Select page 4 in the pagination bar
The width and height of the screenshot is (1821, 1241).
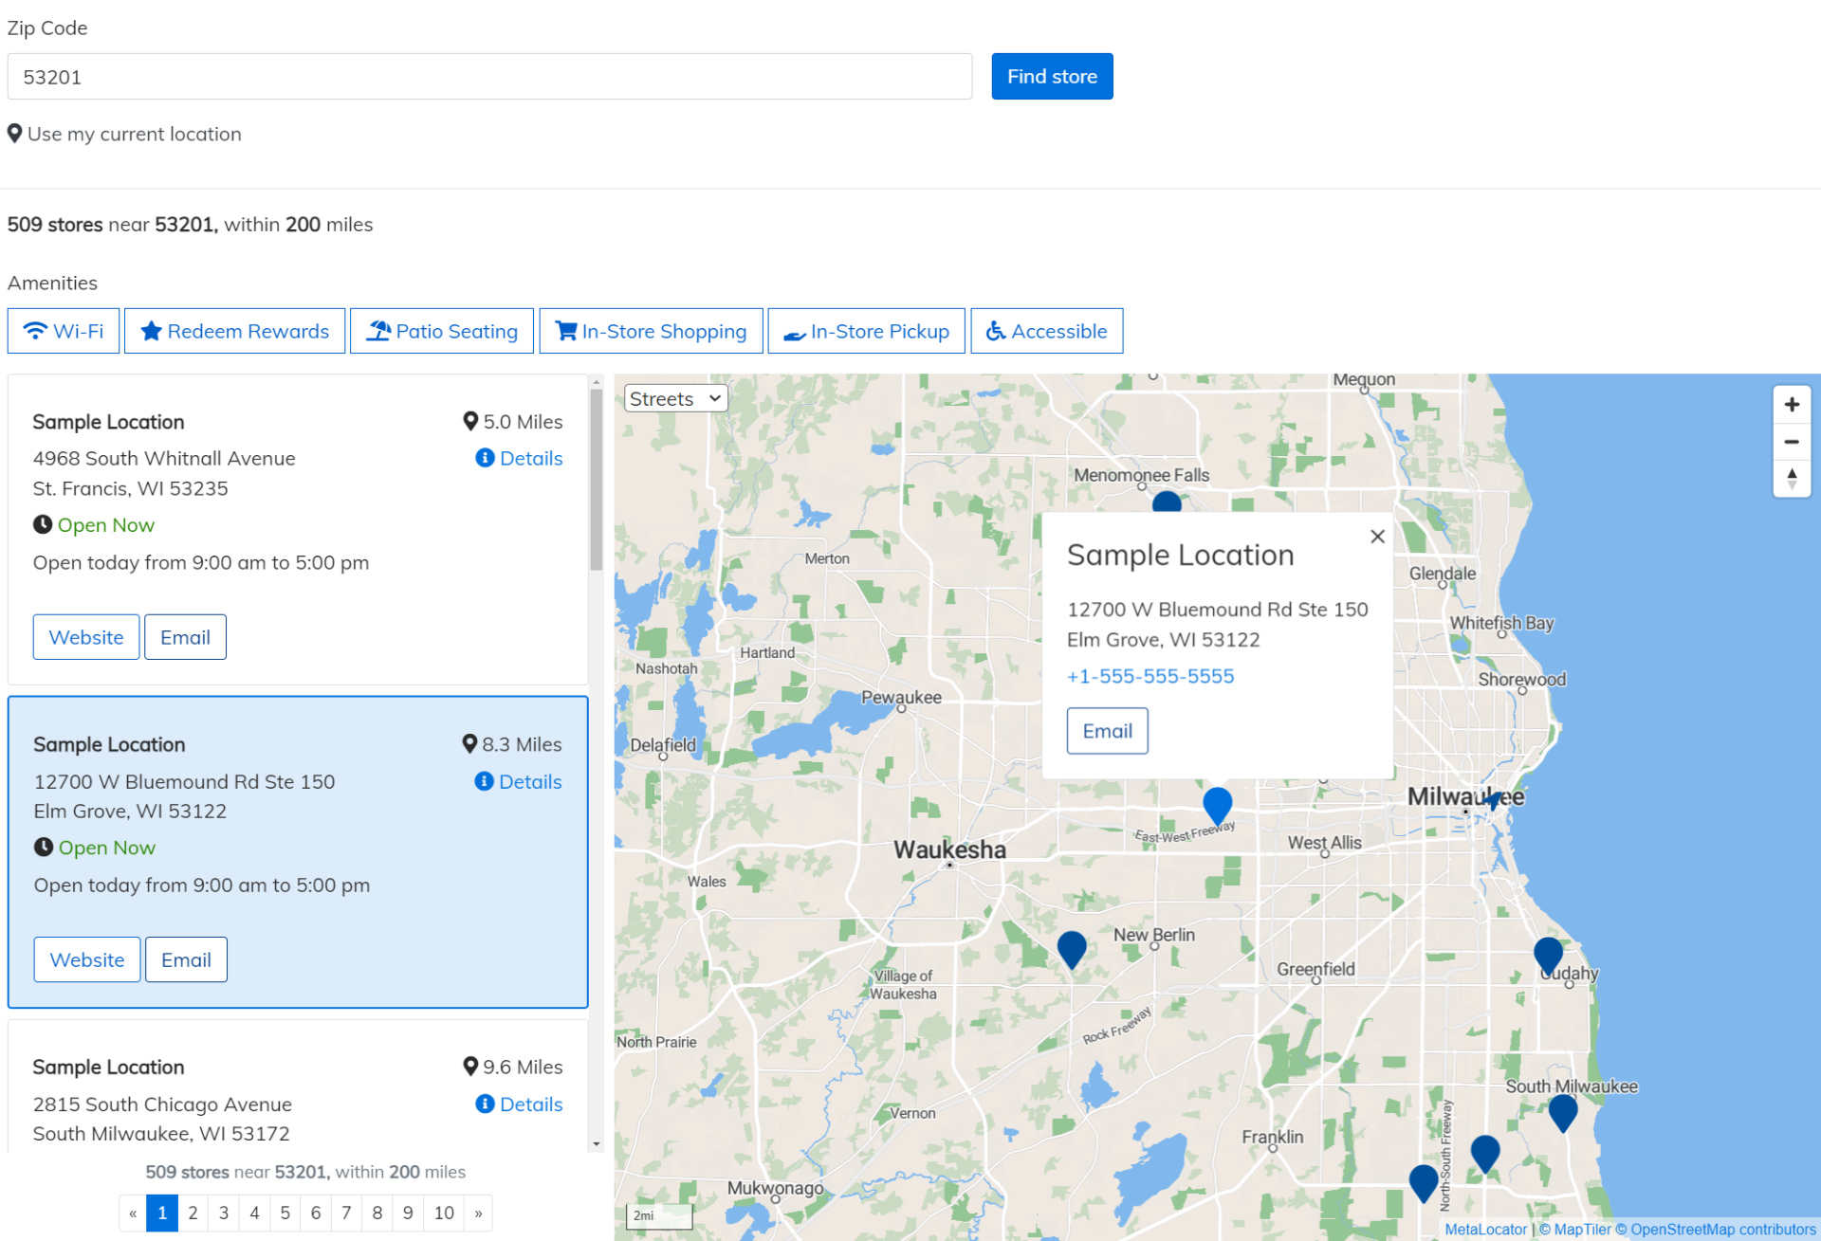pyautogui.click(x=253, y=1213)
